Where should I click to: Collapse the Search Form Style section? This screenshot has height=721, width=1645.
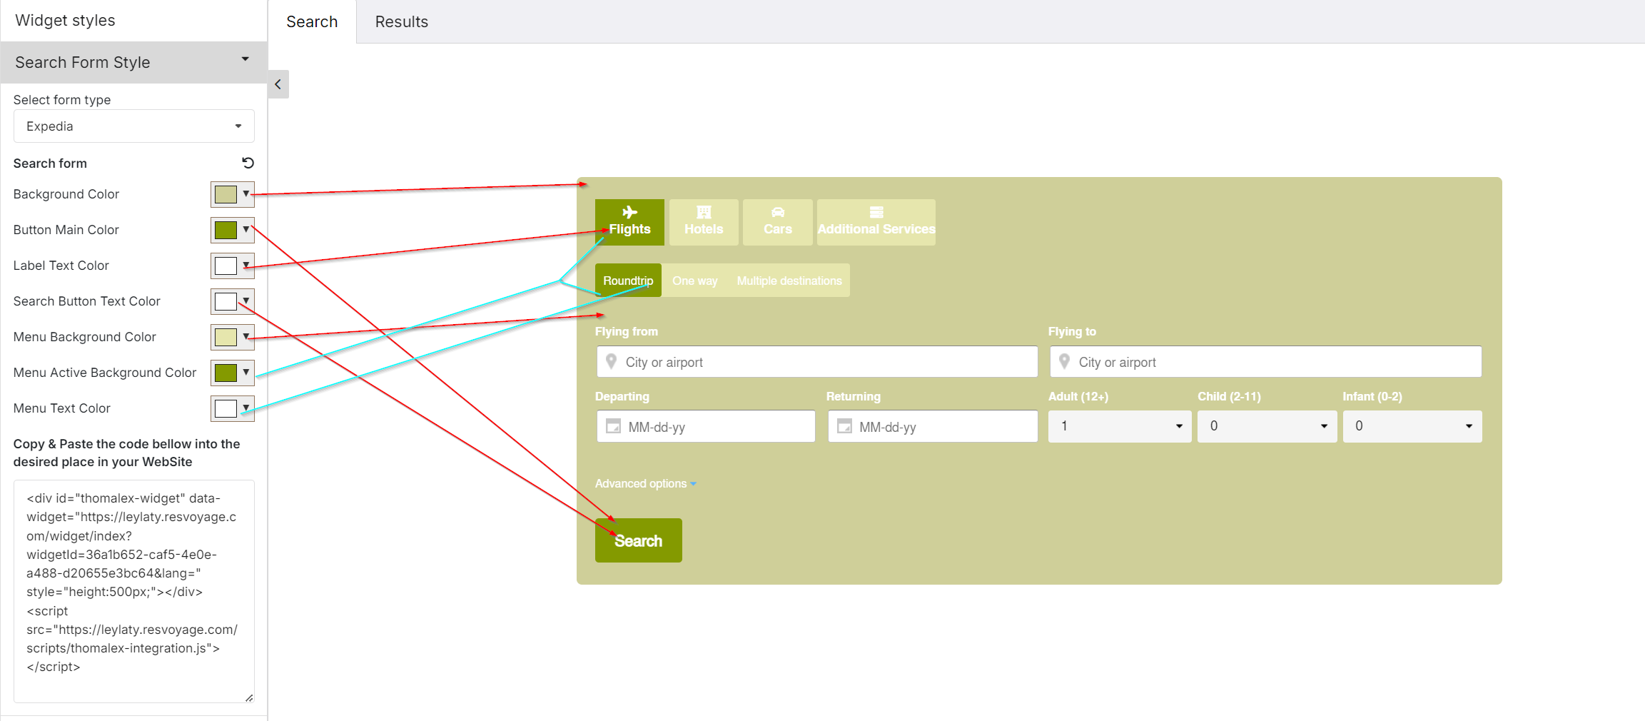pos(134,62)
